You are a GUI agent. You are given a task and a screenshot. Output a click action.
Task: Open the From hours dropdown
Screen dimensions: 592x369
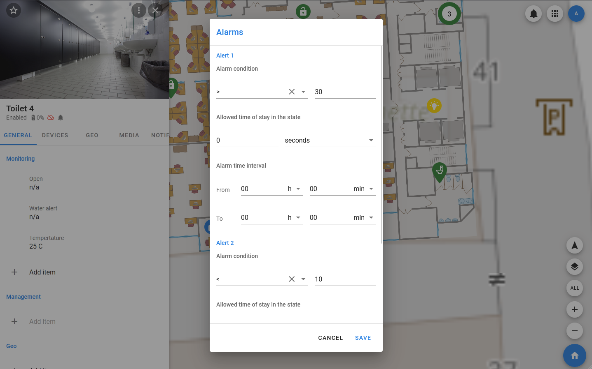(x=298, y=189)
